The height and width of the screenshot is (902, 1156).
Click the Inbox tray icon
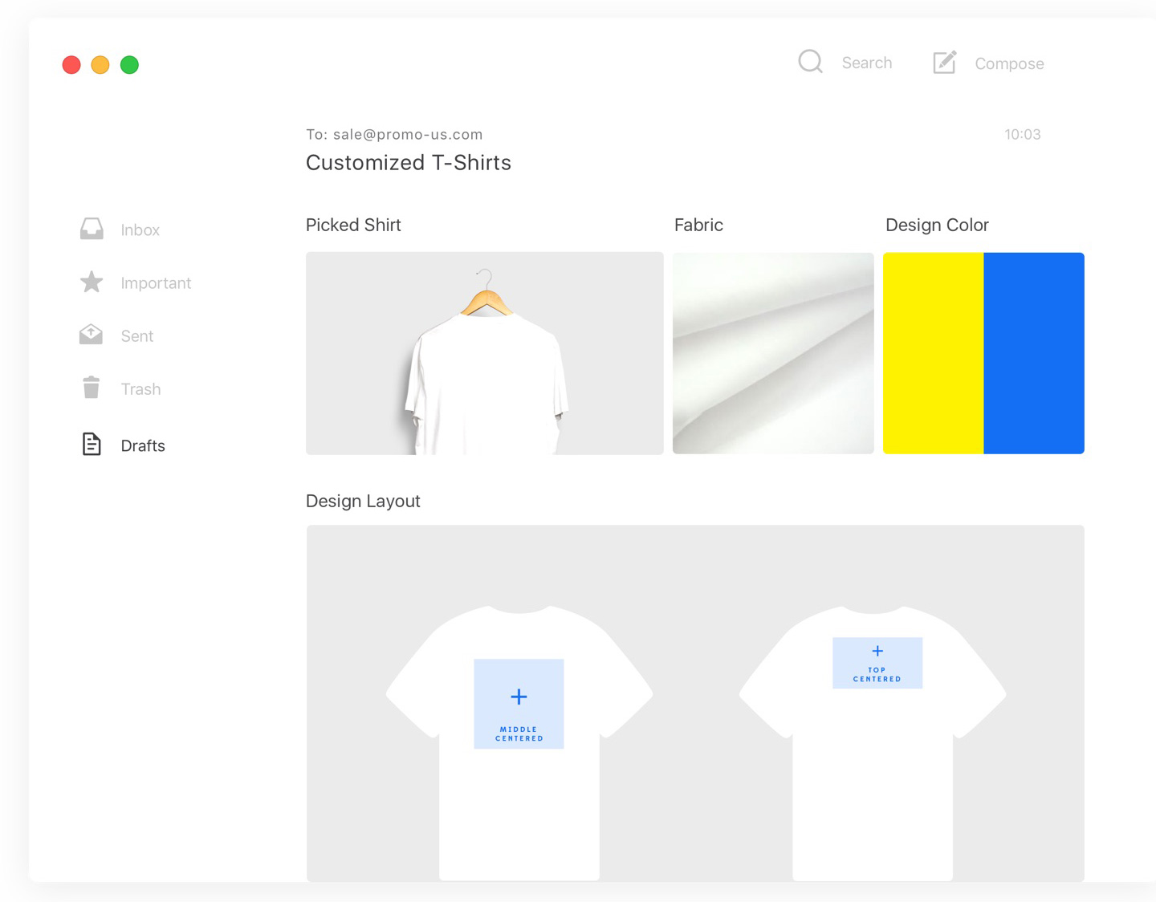(92, 230)
